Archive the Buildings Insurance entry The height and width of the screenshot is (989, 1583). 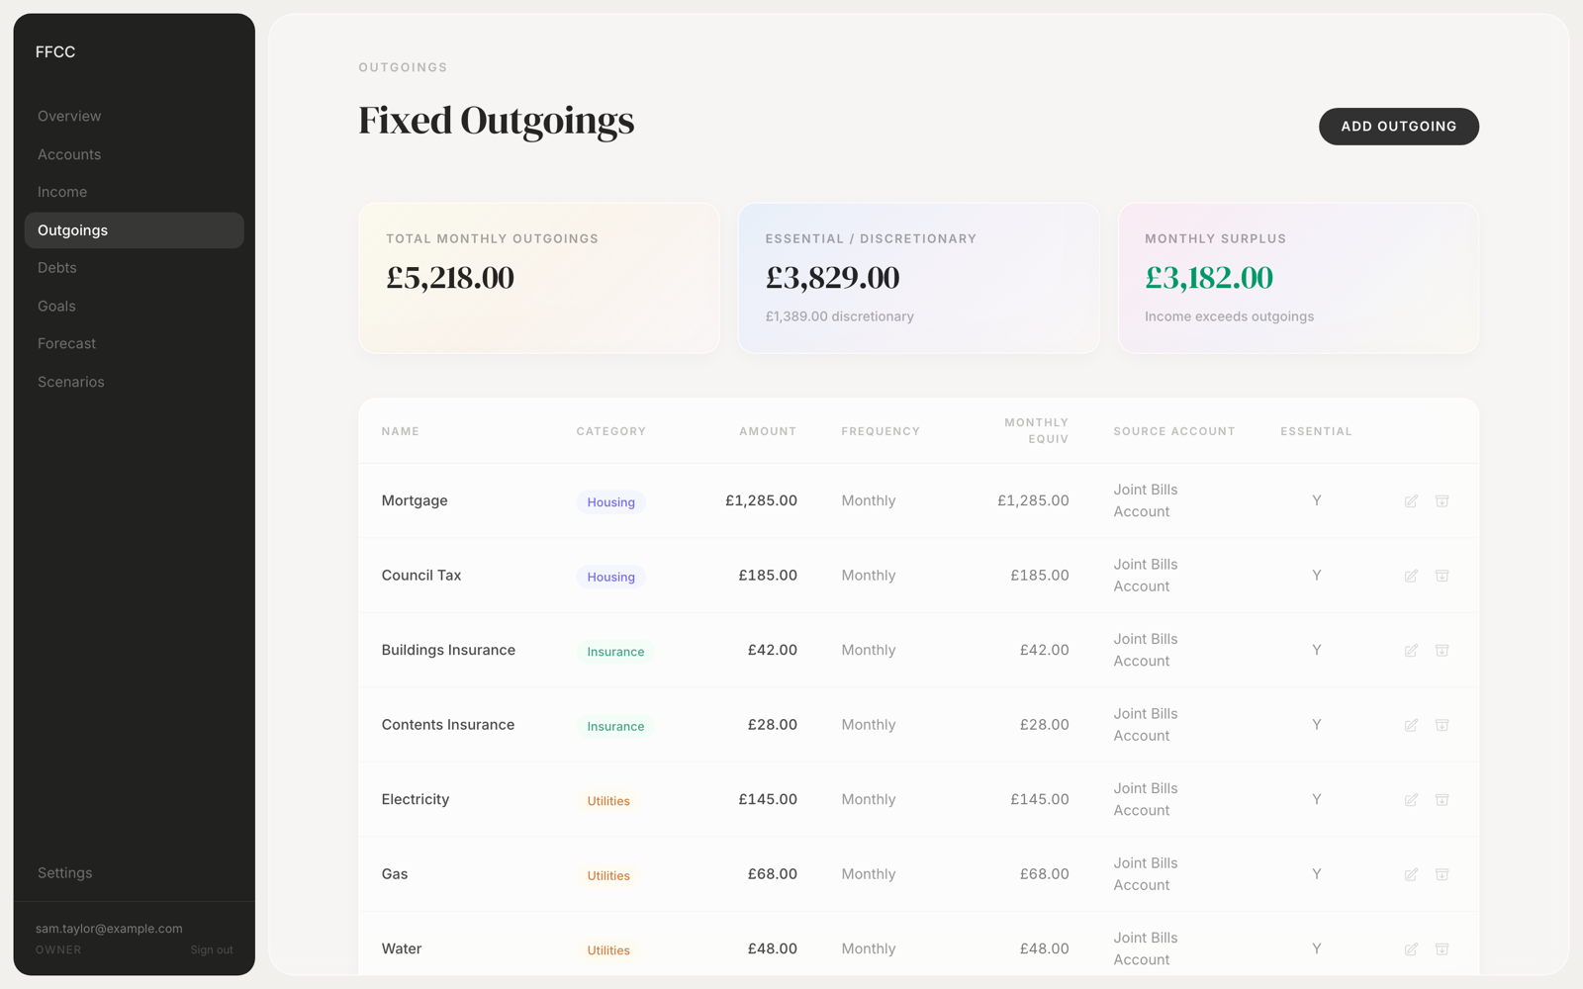(1443, 651)
